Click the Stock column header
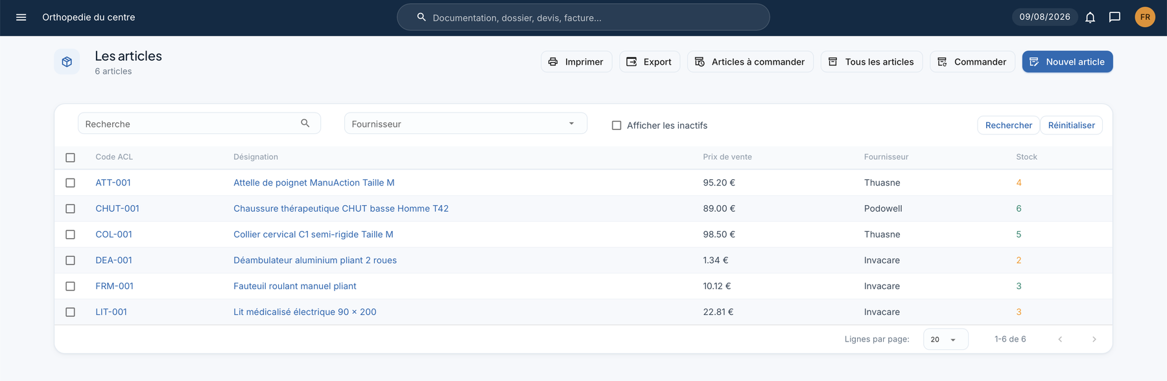This screenshot has height=381, width=1167. pyautogui.click(x=1026, y=157)
